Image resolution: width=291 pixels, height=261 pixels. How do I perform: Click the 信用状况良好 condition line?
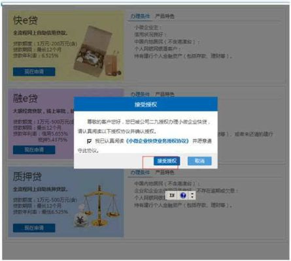point(150,35)
